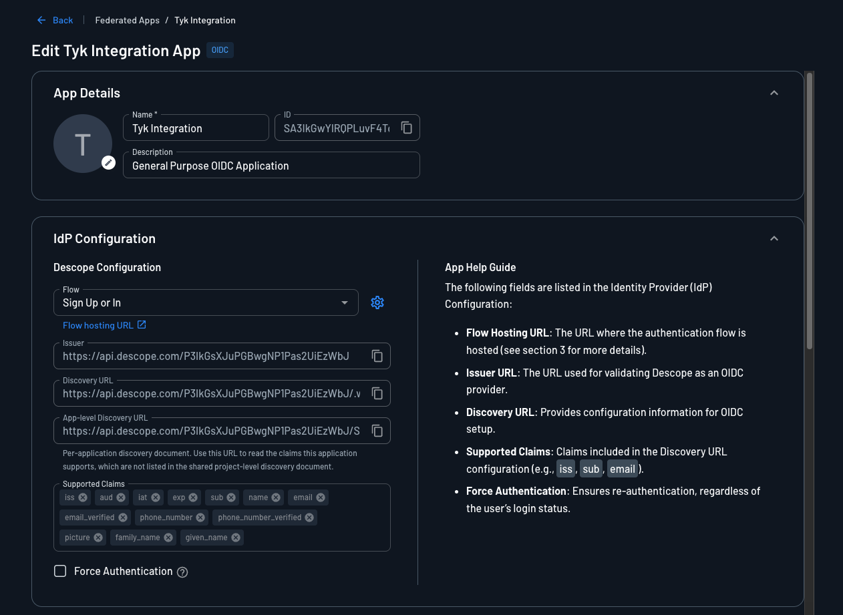Remove the family_name claim chip

[x=168, y=538]
